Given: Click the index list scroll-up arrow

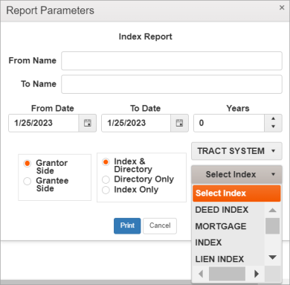Looking at the screenshot, I should point(272,211).
